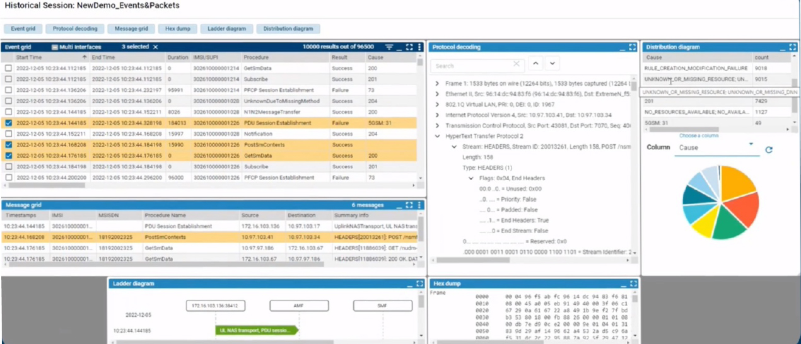Viewport: 801px width, 344px height.
Task: Click UL NAS transport green message arrow
Action: click(255, 330)
